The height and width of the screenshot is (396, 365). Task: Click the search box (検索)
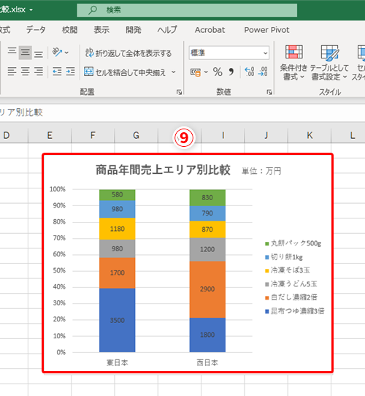click(x=187, y=10)
